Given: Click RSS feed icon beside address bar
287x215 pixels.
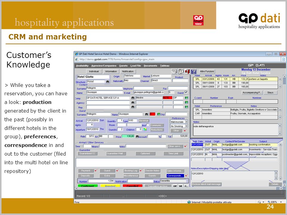Looking at the screenshot, I should click(x=283, y=59).
